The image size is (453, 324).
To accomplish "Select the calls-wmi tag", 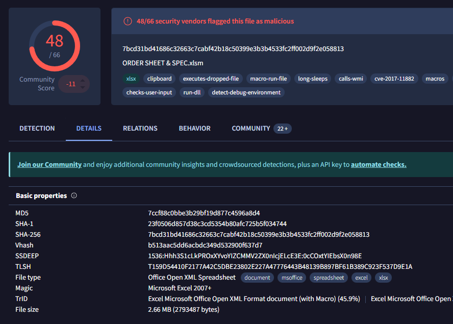I will [x=350, y=79].
